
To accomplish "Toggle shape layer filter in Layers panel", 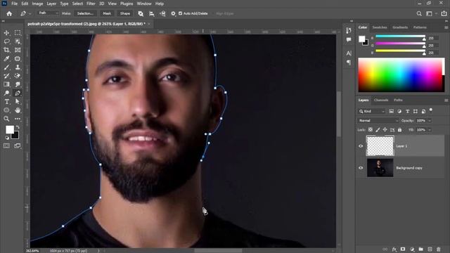I will [416, 111].
